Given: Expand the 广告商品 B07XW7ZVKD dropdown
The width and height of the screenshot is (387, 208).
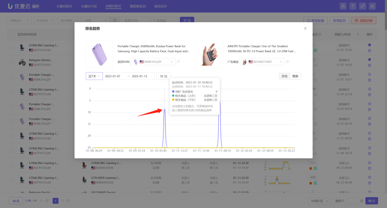Looking at the screenshot, I should pyautogui.click(x=262, y=62).
